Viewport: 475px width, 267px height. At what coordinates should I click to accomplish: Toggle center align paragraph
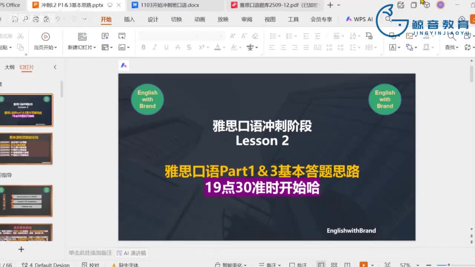(x=284, y=47)
